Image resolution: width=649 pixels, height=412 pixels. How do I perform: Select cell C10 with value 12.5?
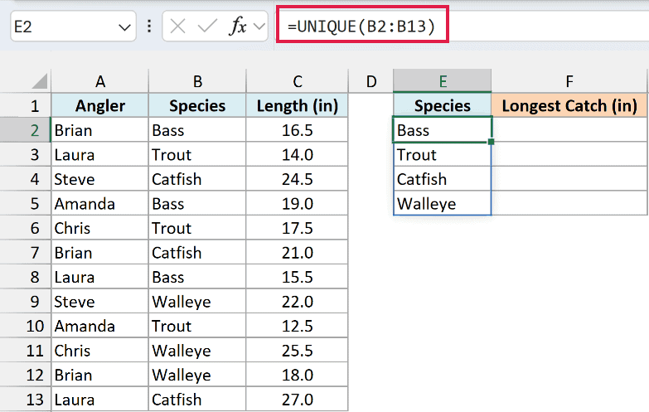[298, 326]
